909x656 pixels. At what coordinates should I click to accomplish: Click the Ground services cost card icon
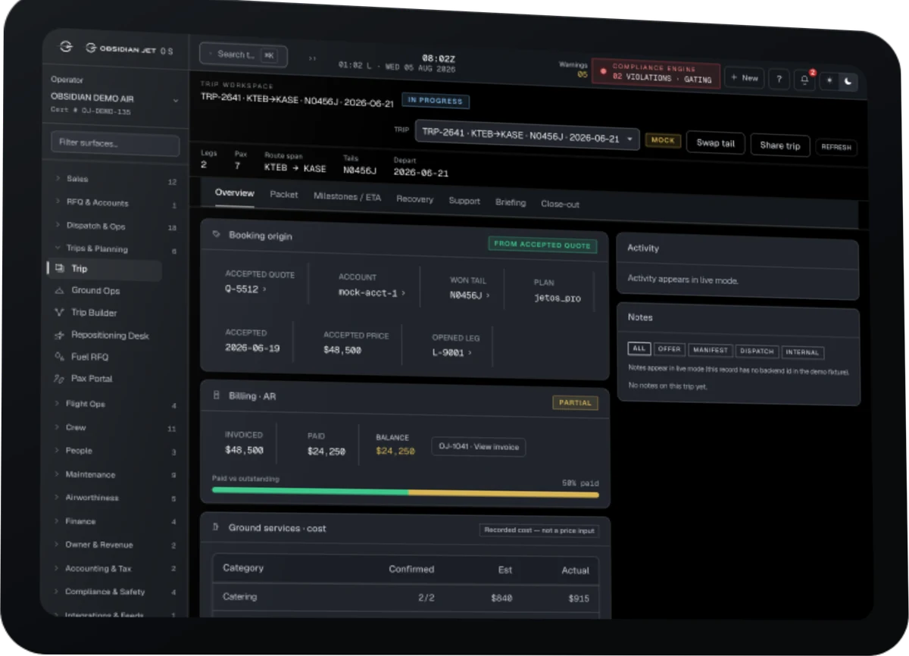tap(216, 526)
